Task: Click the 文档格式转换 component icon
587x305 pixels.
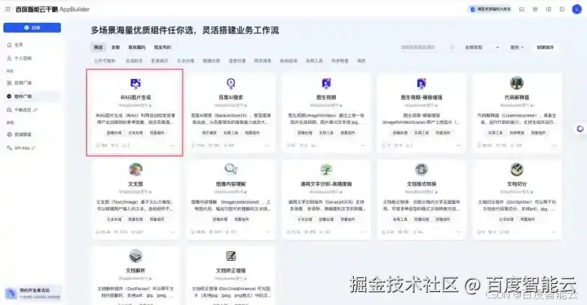Action: 421,170
